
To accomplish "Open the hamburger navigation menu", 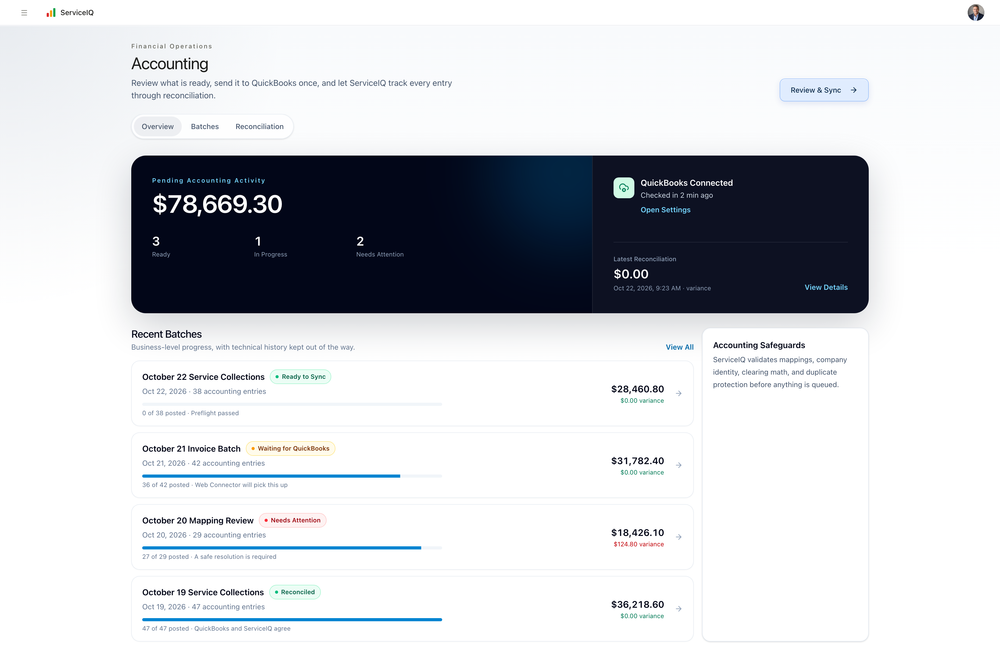I will pyautogui.click(x=24, y=13).
